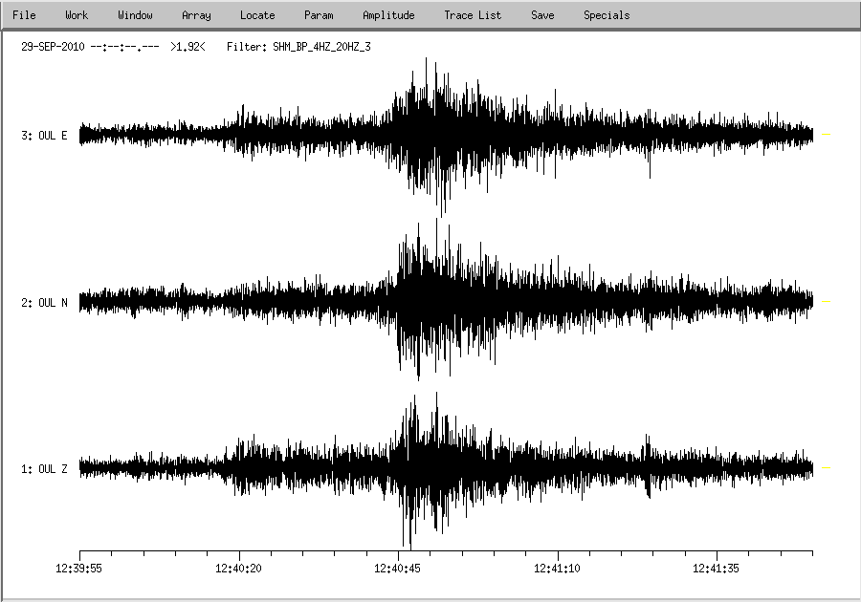Open the Amplitude menu
The image size is (861, 602).
388,15
